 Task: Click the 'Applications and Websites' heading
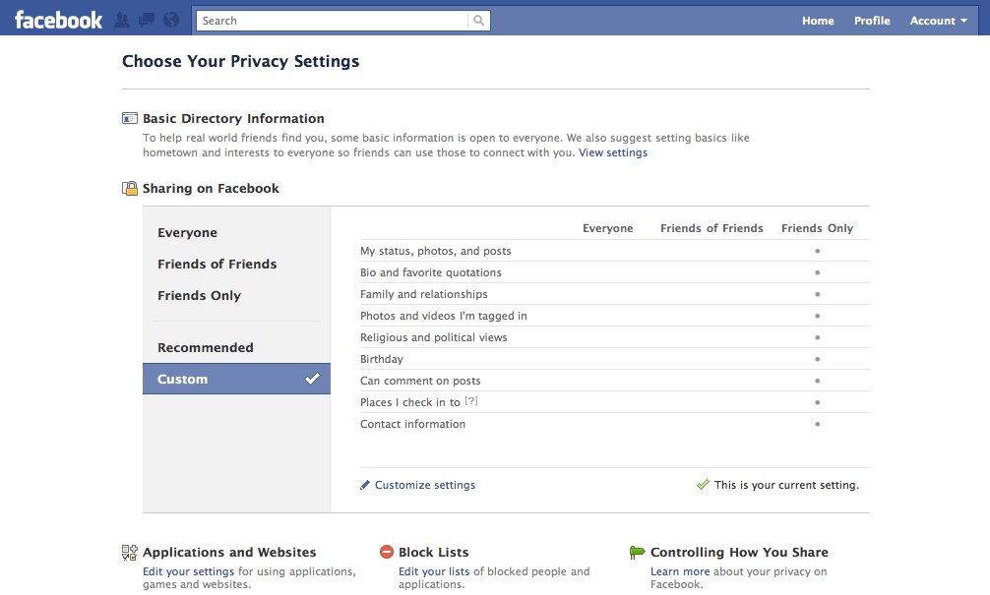(229, 552)
